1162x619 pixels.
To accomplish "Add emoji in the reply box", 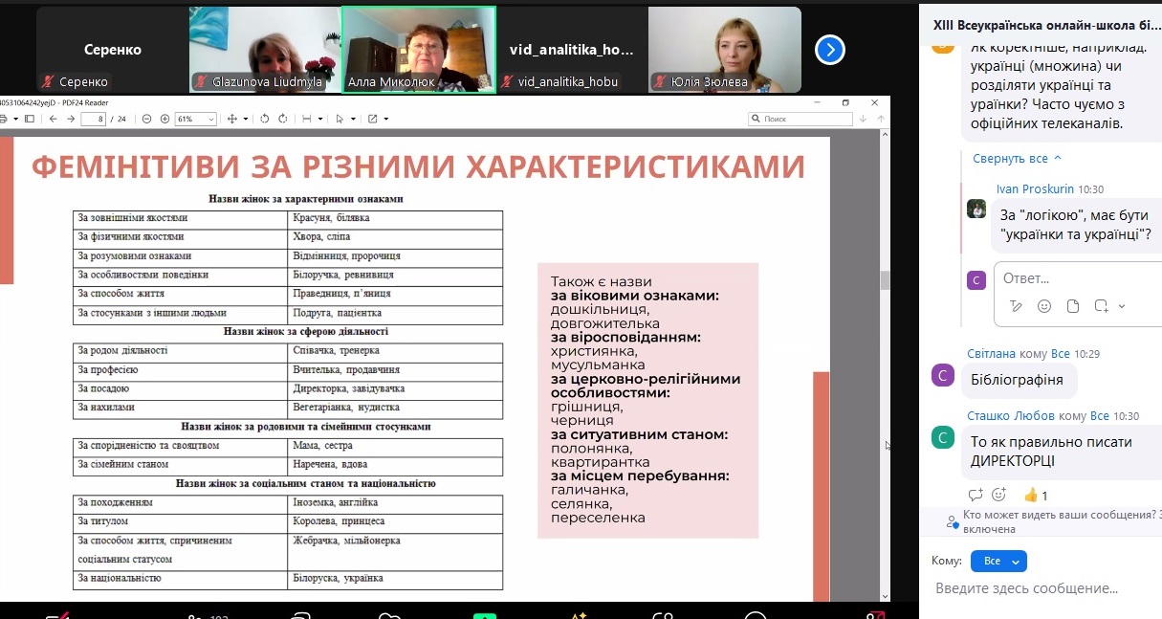I will point(1044,306).
